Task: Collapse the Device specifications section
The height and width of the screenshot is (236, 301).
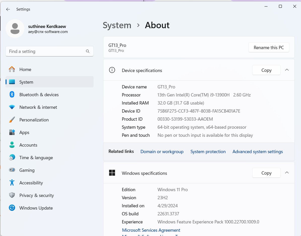Action: [287, 70]
